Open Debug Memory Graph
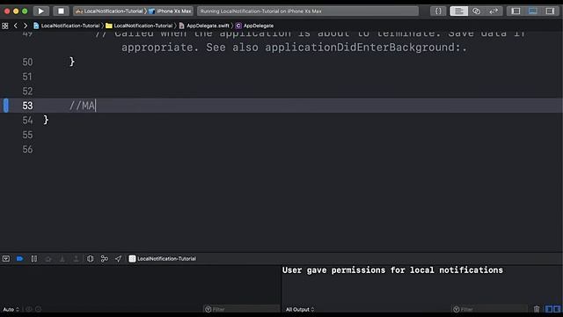This screenshot has width=563, height=317. (x=105, y=259)
